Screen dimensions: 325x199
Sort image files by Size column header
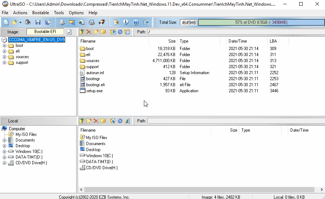coord(163,41)
